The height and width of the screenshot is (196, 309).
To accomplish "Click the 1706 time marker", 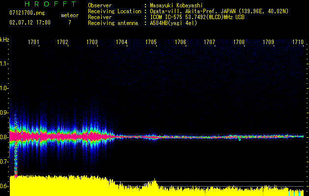I will [x=180, y=42].
